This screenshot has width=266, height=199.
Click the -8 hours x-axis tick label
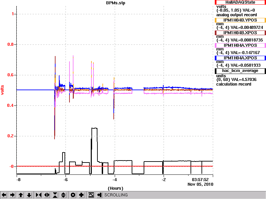(18, 179)
